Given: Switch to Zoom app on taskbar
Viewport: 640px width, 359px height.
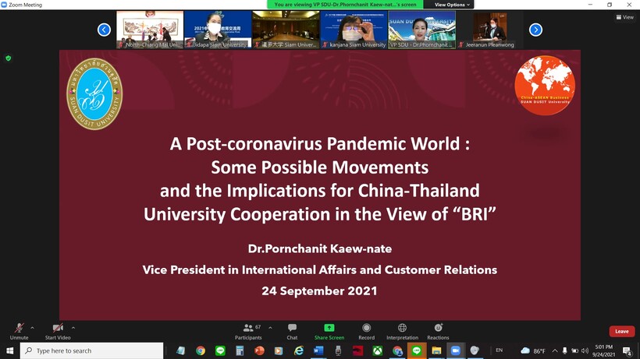Looking at the screenshot, I should [456, 350].
